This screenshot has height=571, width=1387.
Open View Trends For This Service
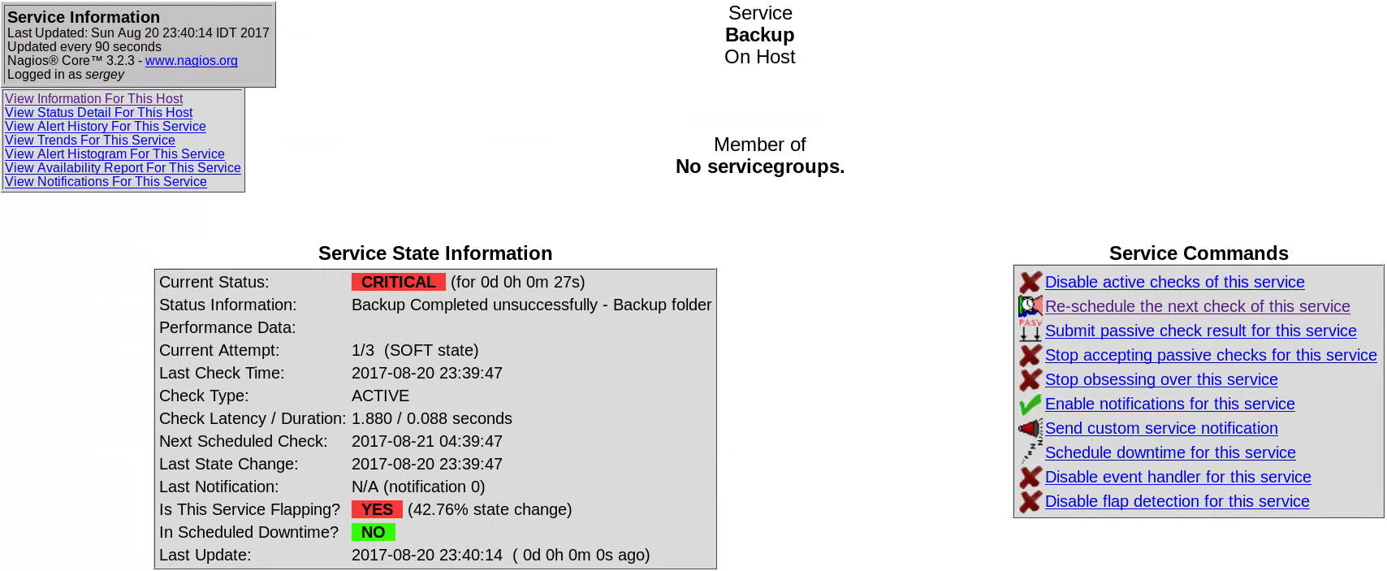(90, 141)
